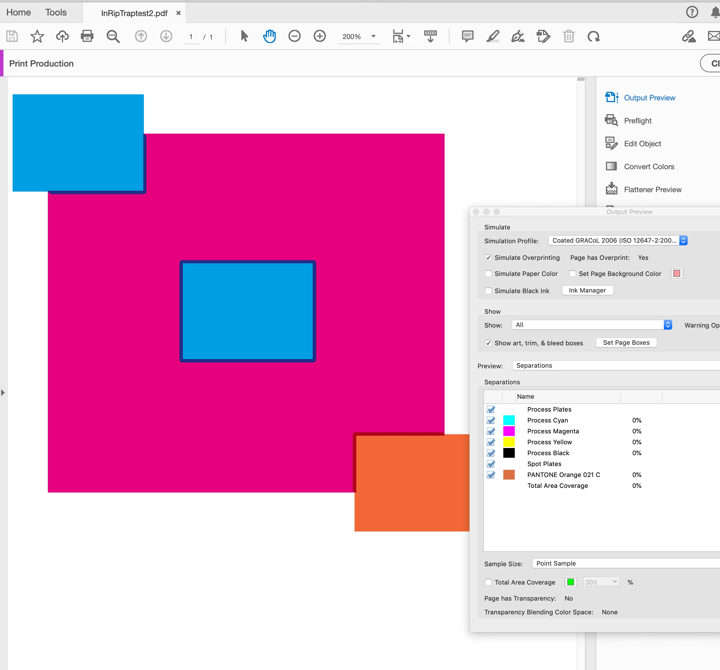
Task: Open the 200% zoom level dropdown
Action: coord(373,36)
